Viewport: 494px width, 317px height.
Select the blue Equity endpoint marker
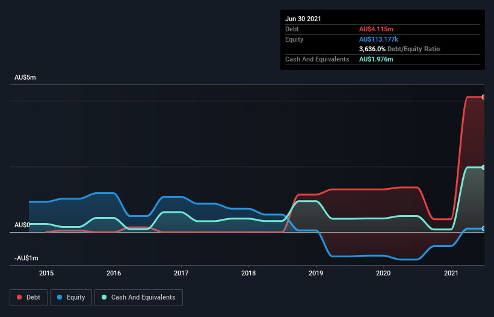484,228
